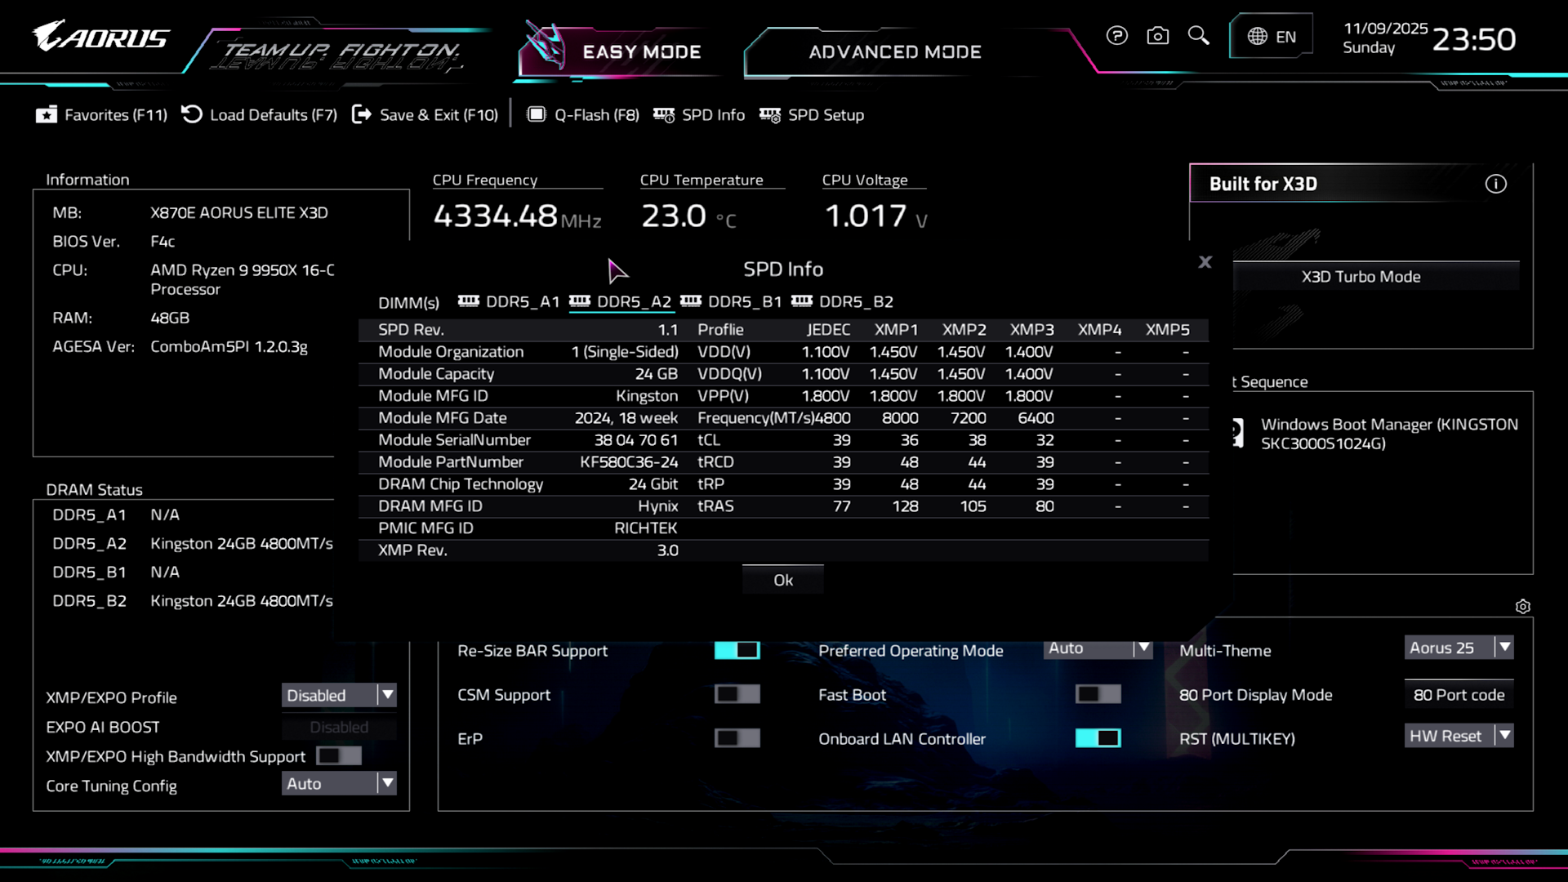Open Favorites (F11) star icon
This screenshot has height=882, width=1568.
[x=47, y=115]
